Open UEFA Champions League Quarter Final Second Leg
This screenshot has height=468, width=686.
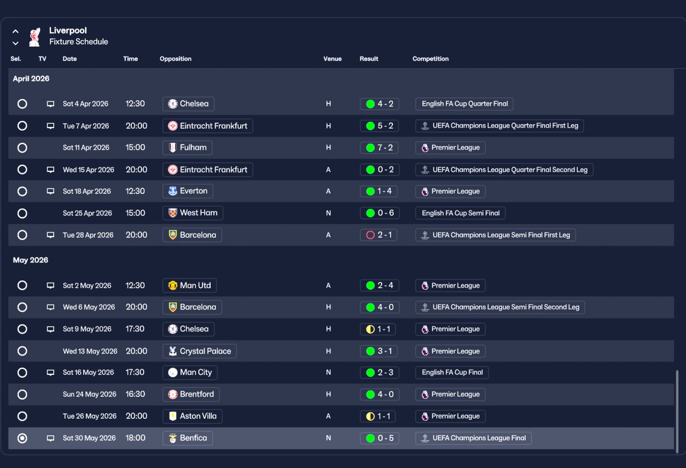(x=504, y=170)
